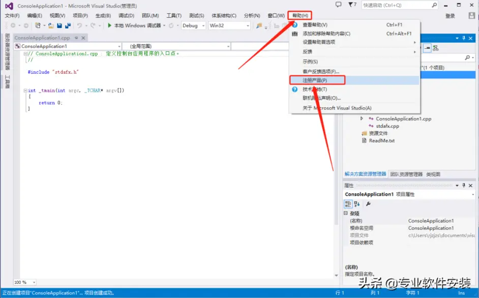Expand the ConsoleApplication1.cpp tree node

click(x=362, y=118)
